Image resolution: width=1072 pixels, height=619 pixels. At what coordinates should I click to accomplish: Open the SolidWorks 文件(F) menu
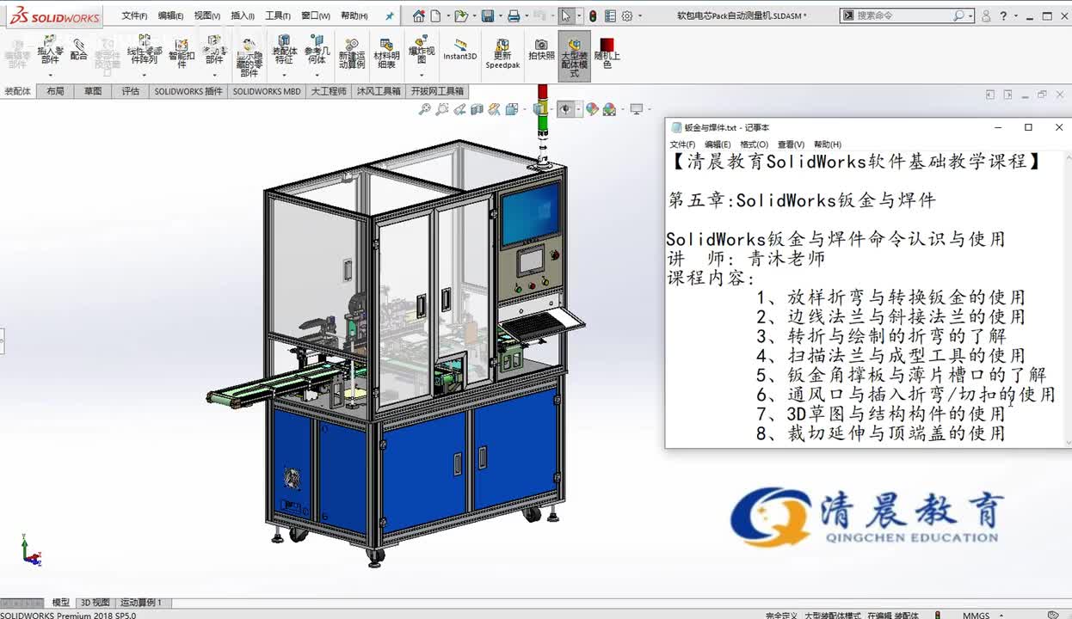click(x=134, y=15)
